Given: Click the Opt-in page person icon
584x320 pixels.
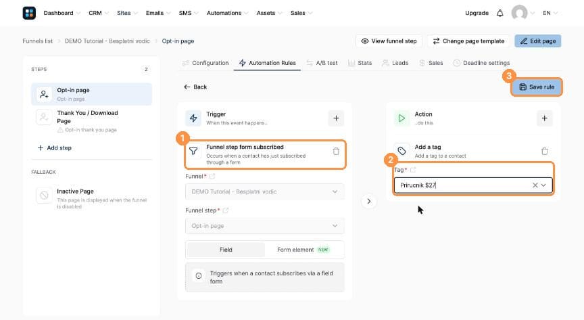Looking at the screenshot, I should tap(44, 94).
